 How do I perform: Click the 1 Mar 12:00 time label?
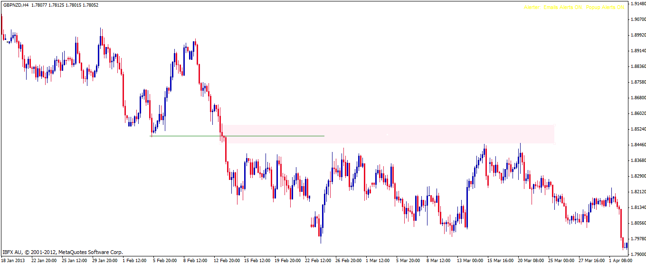tap(378, 260)
